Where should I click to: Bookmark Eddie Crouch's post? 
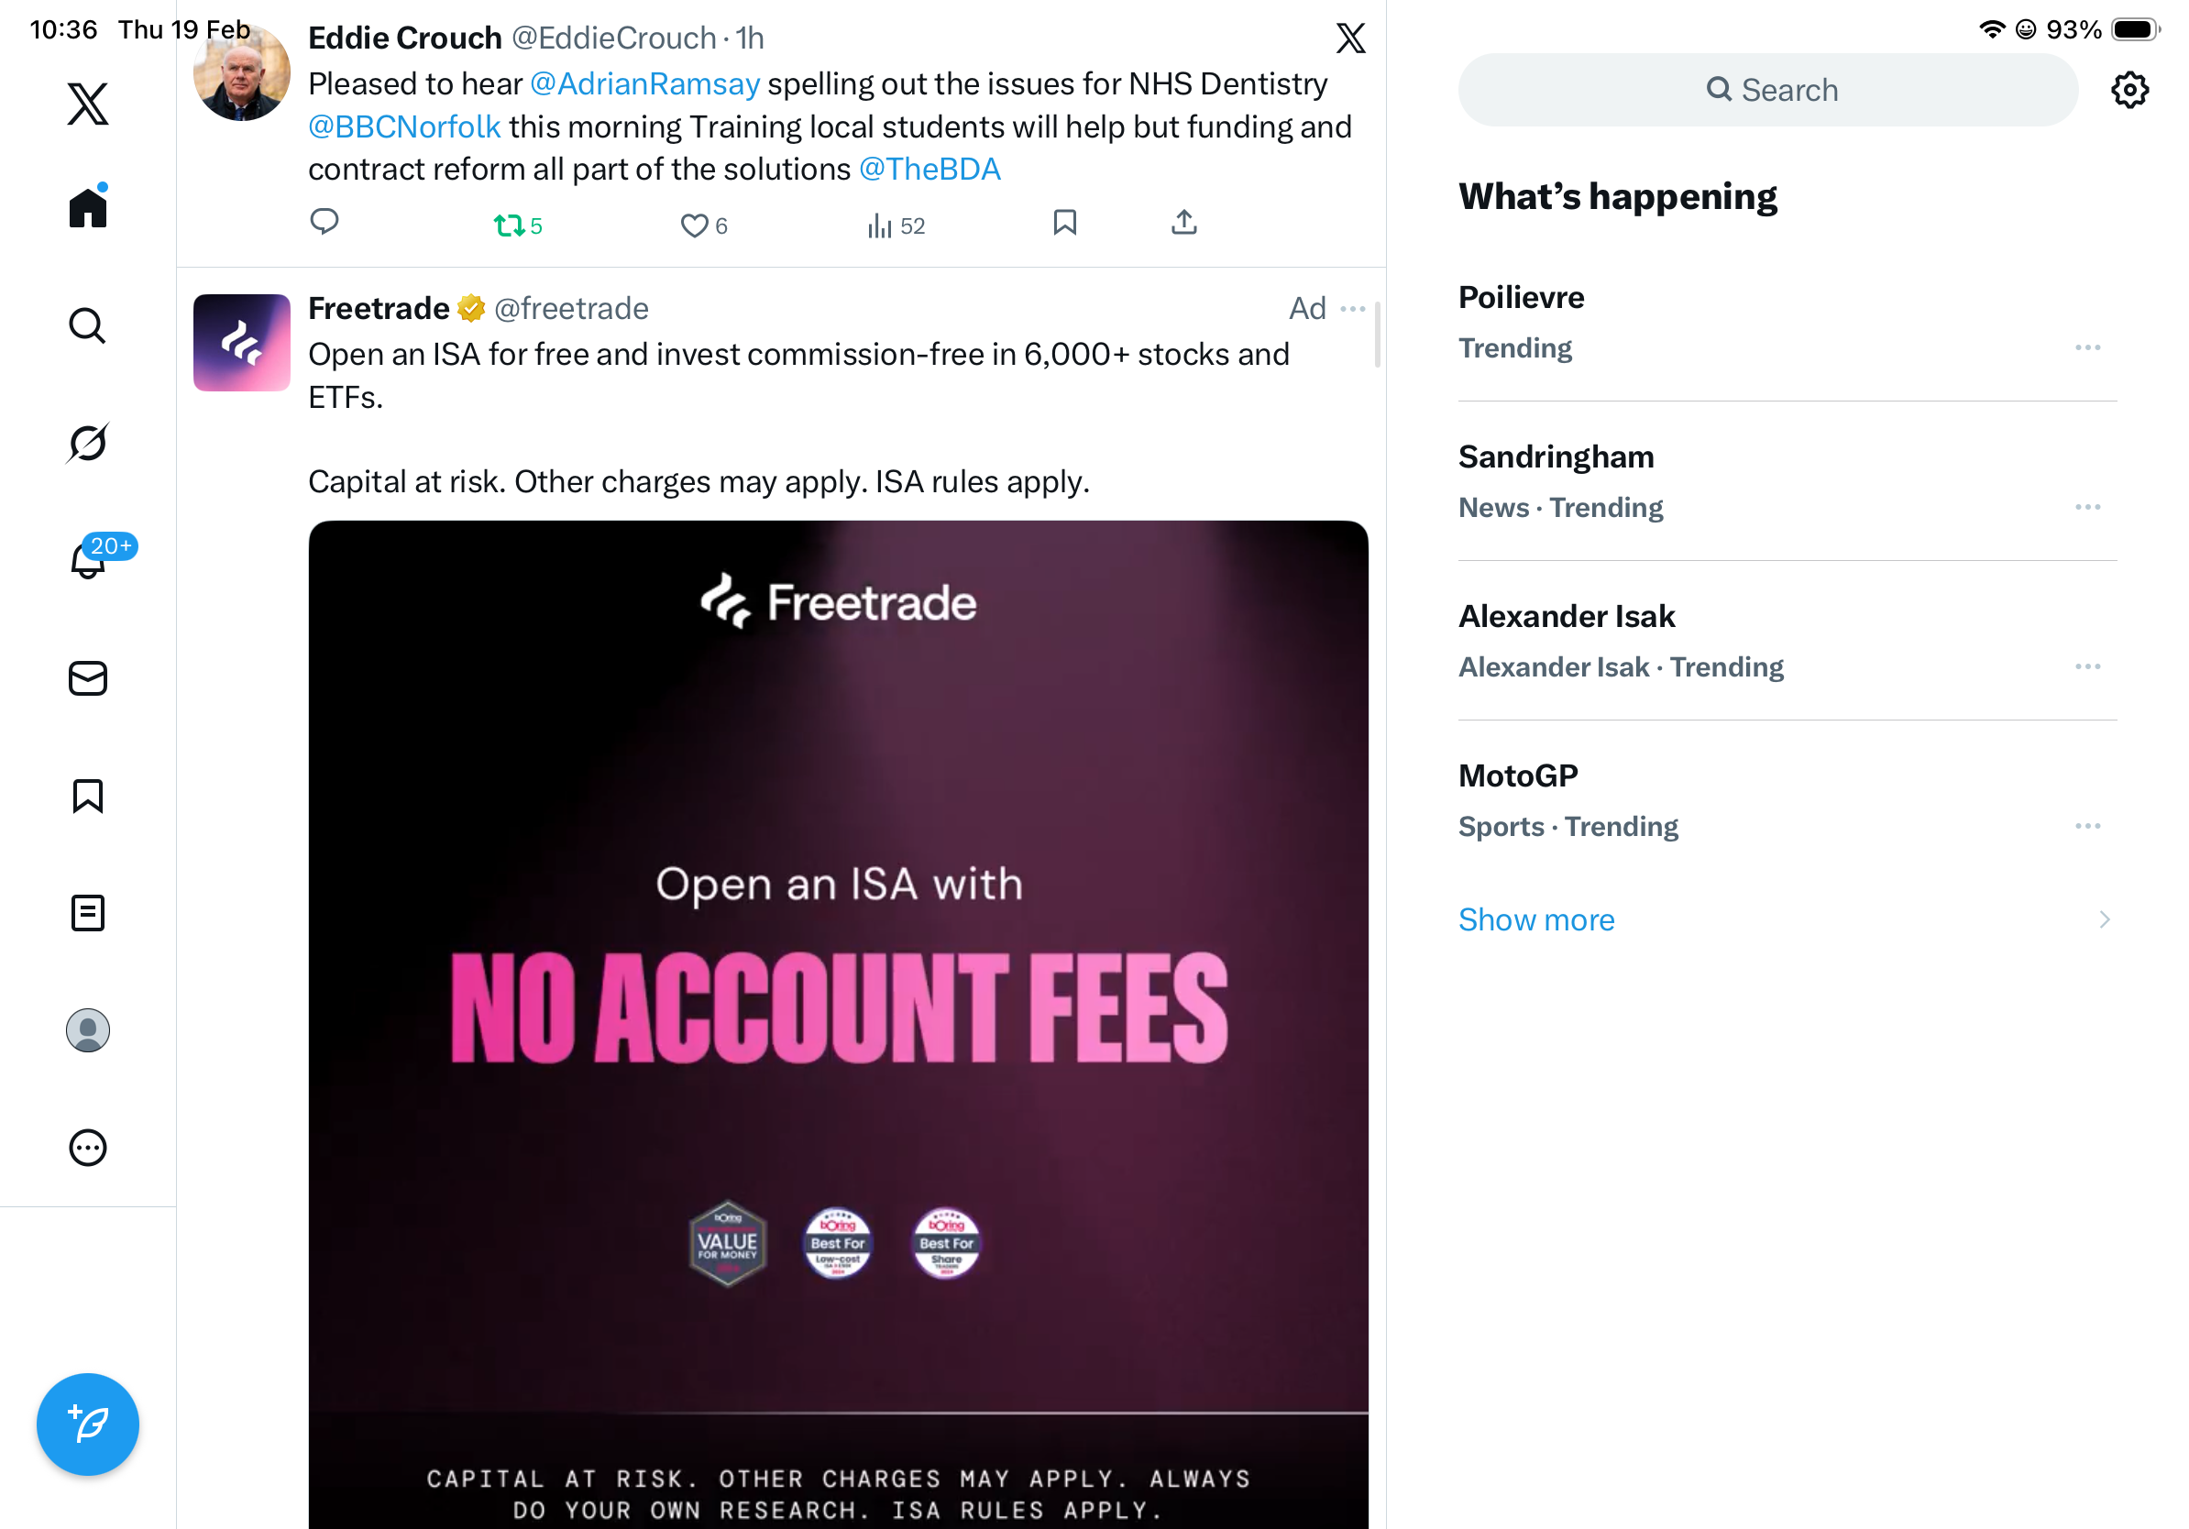click(x=1064, y=223)
